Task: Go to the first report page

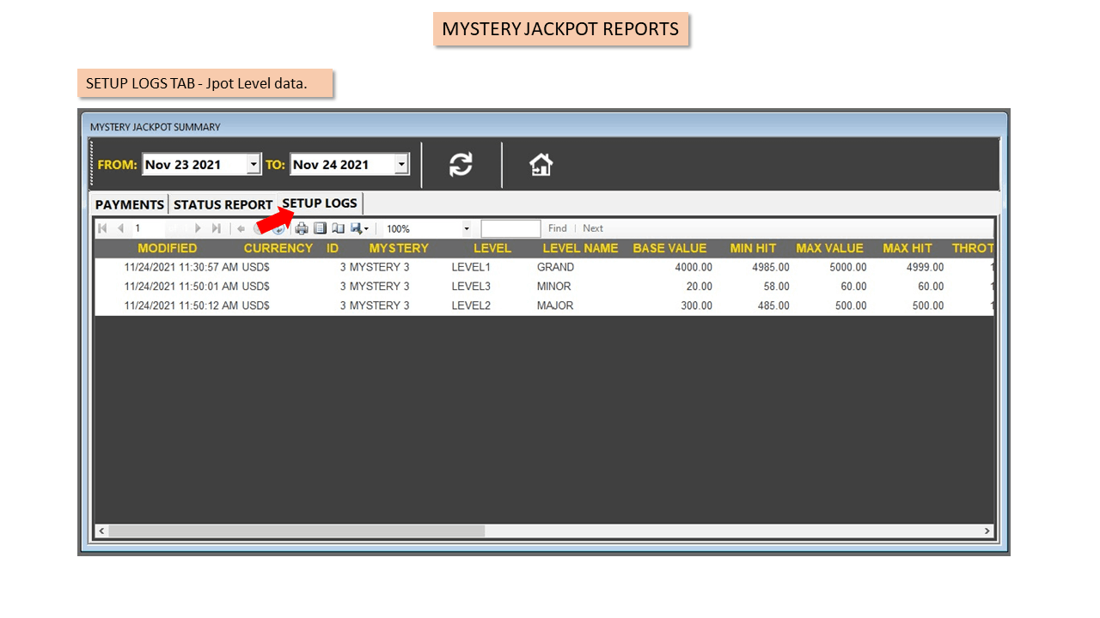Action: [x=103, y=228]
